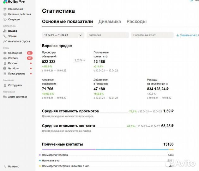The height and width of the screenshot is (171, 199).
Task: Click the 63,25 ₽ average contact cost
Action: tap(167, 126)
